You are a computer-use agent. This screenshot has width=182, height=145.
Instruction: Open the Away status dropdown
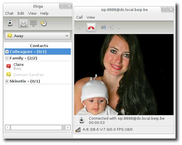(38, 36)
